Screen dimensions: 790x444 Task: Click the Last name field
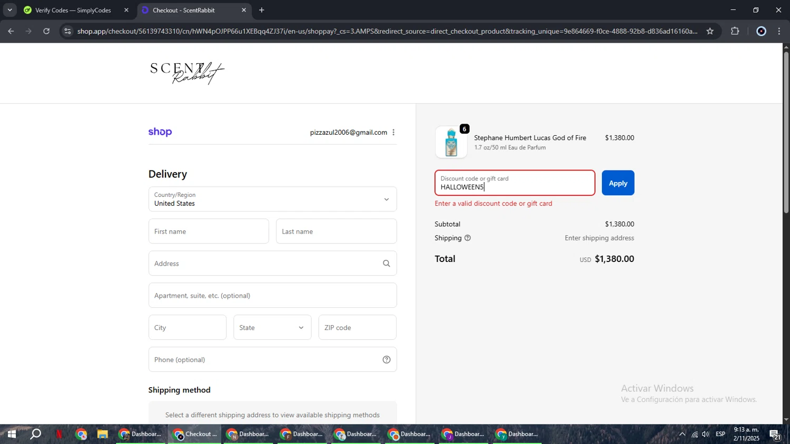336,231
